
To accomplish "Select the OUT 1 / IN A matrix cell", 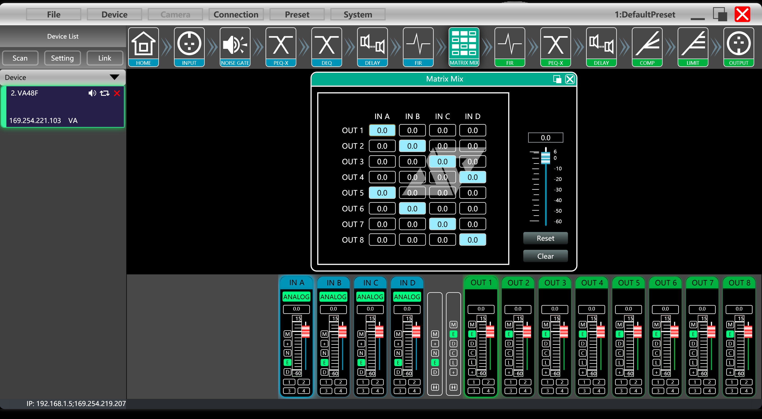I will tap(382, 130).
